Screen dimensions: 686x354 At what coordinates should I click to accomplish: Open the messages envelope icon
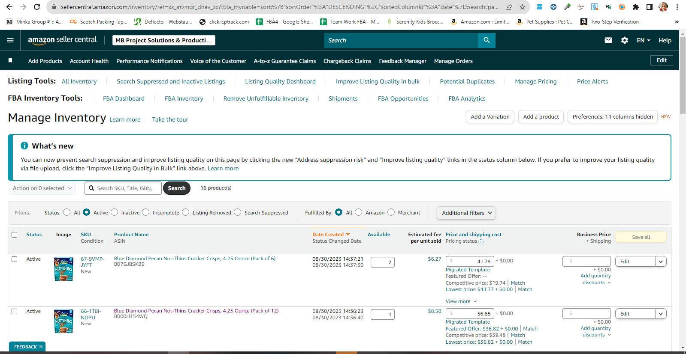click(x=608, y=40)
